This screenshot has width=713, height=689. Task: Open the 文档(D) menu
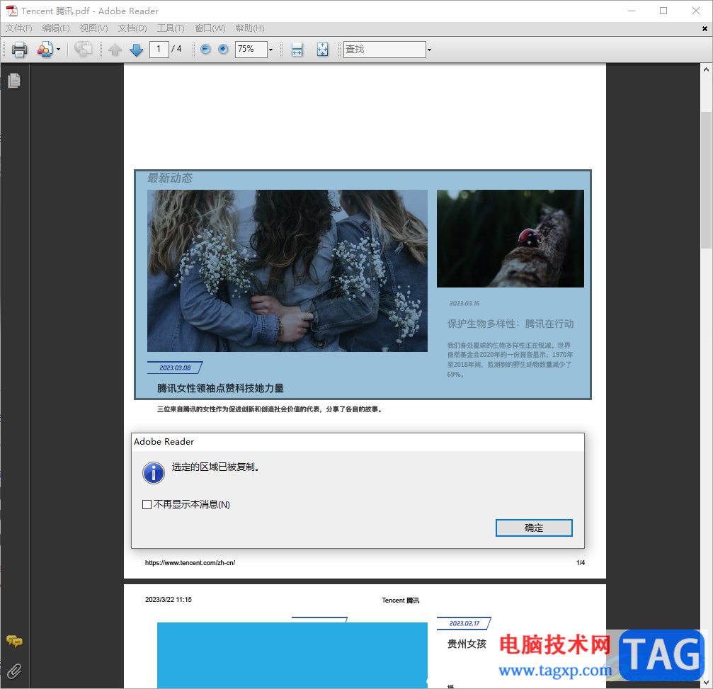(x=132, y=28)
